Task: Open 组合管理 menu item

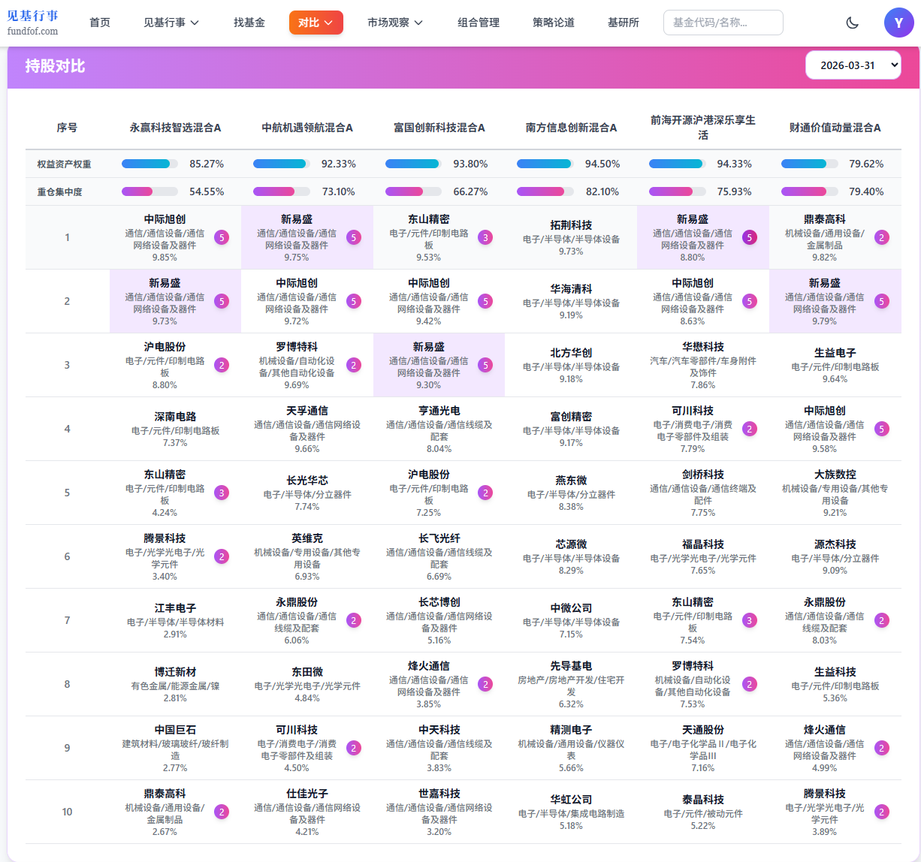Action: click(x=479, y=23)
